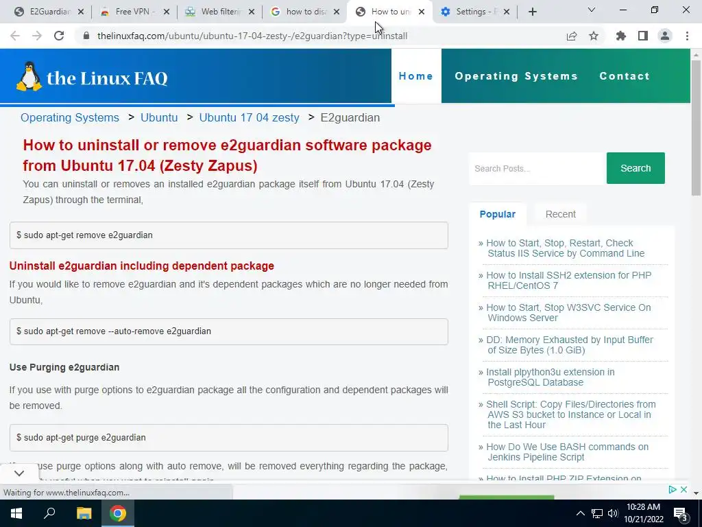Follow the Operating Systems breadcrumb link

[70, 117]
